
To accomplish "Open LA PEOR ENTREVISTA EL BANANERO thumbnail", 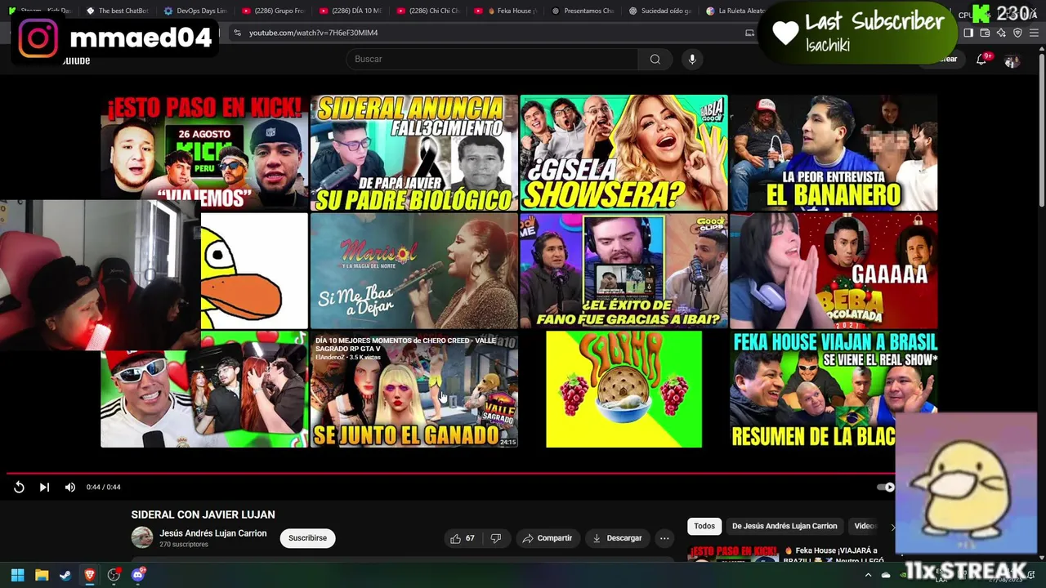I will point(834,153).
